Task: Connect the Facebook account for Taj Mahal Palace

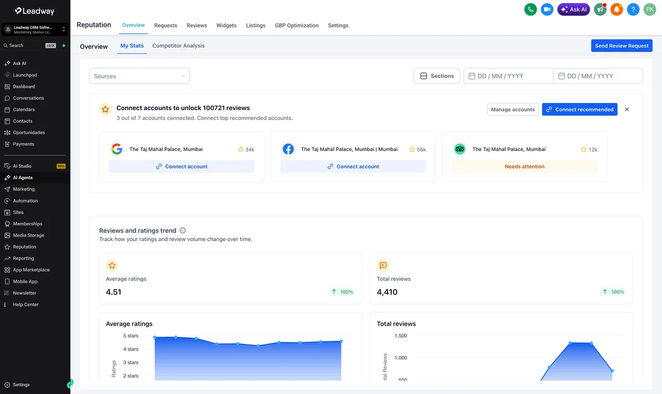Action: click(353, 166)
